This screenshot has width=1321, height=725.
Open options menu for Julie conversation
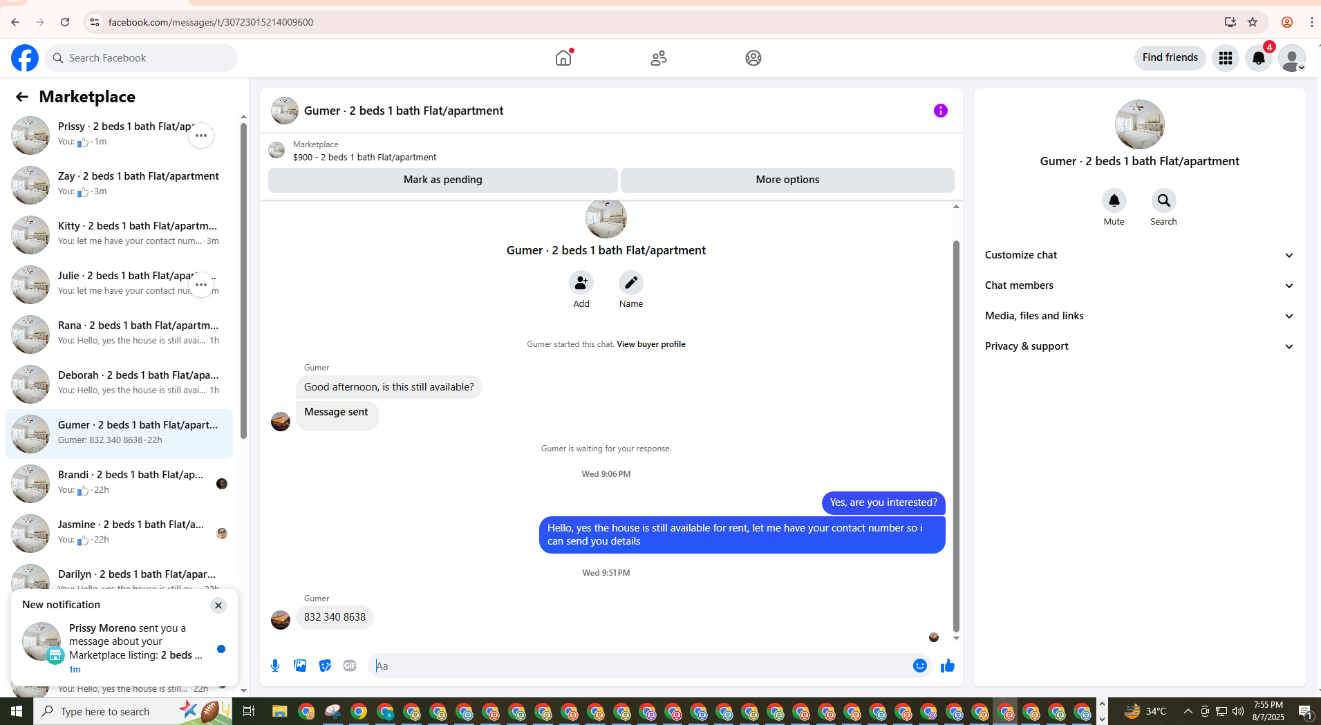[201, 285]
